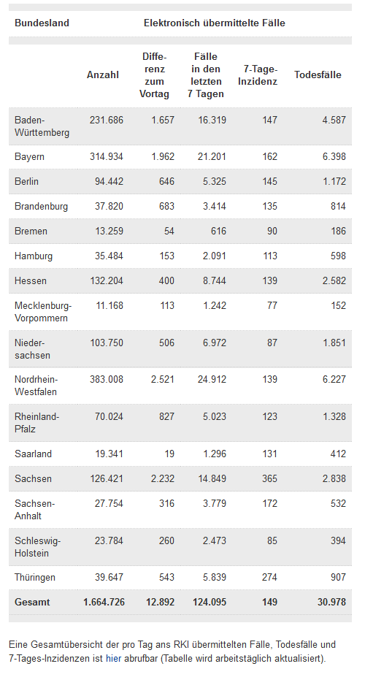Click Bayern case count 314.934

(107, 156)
